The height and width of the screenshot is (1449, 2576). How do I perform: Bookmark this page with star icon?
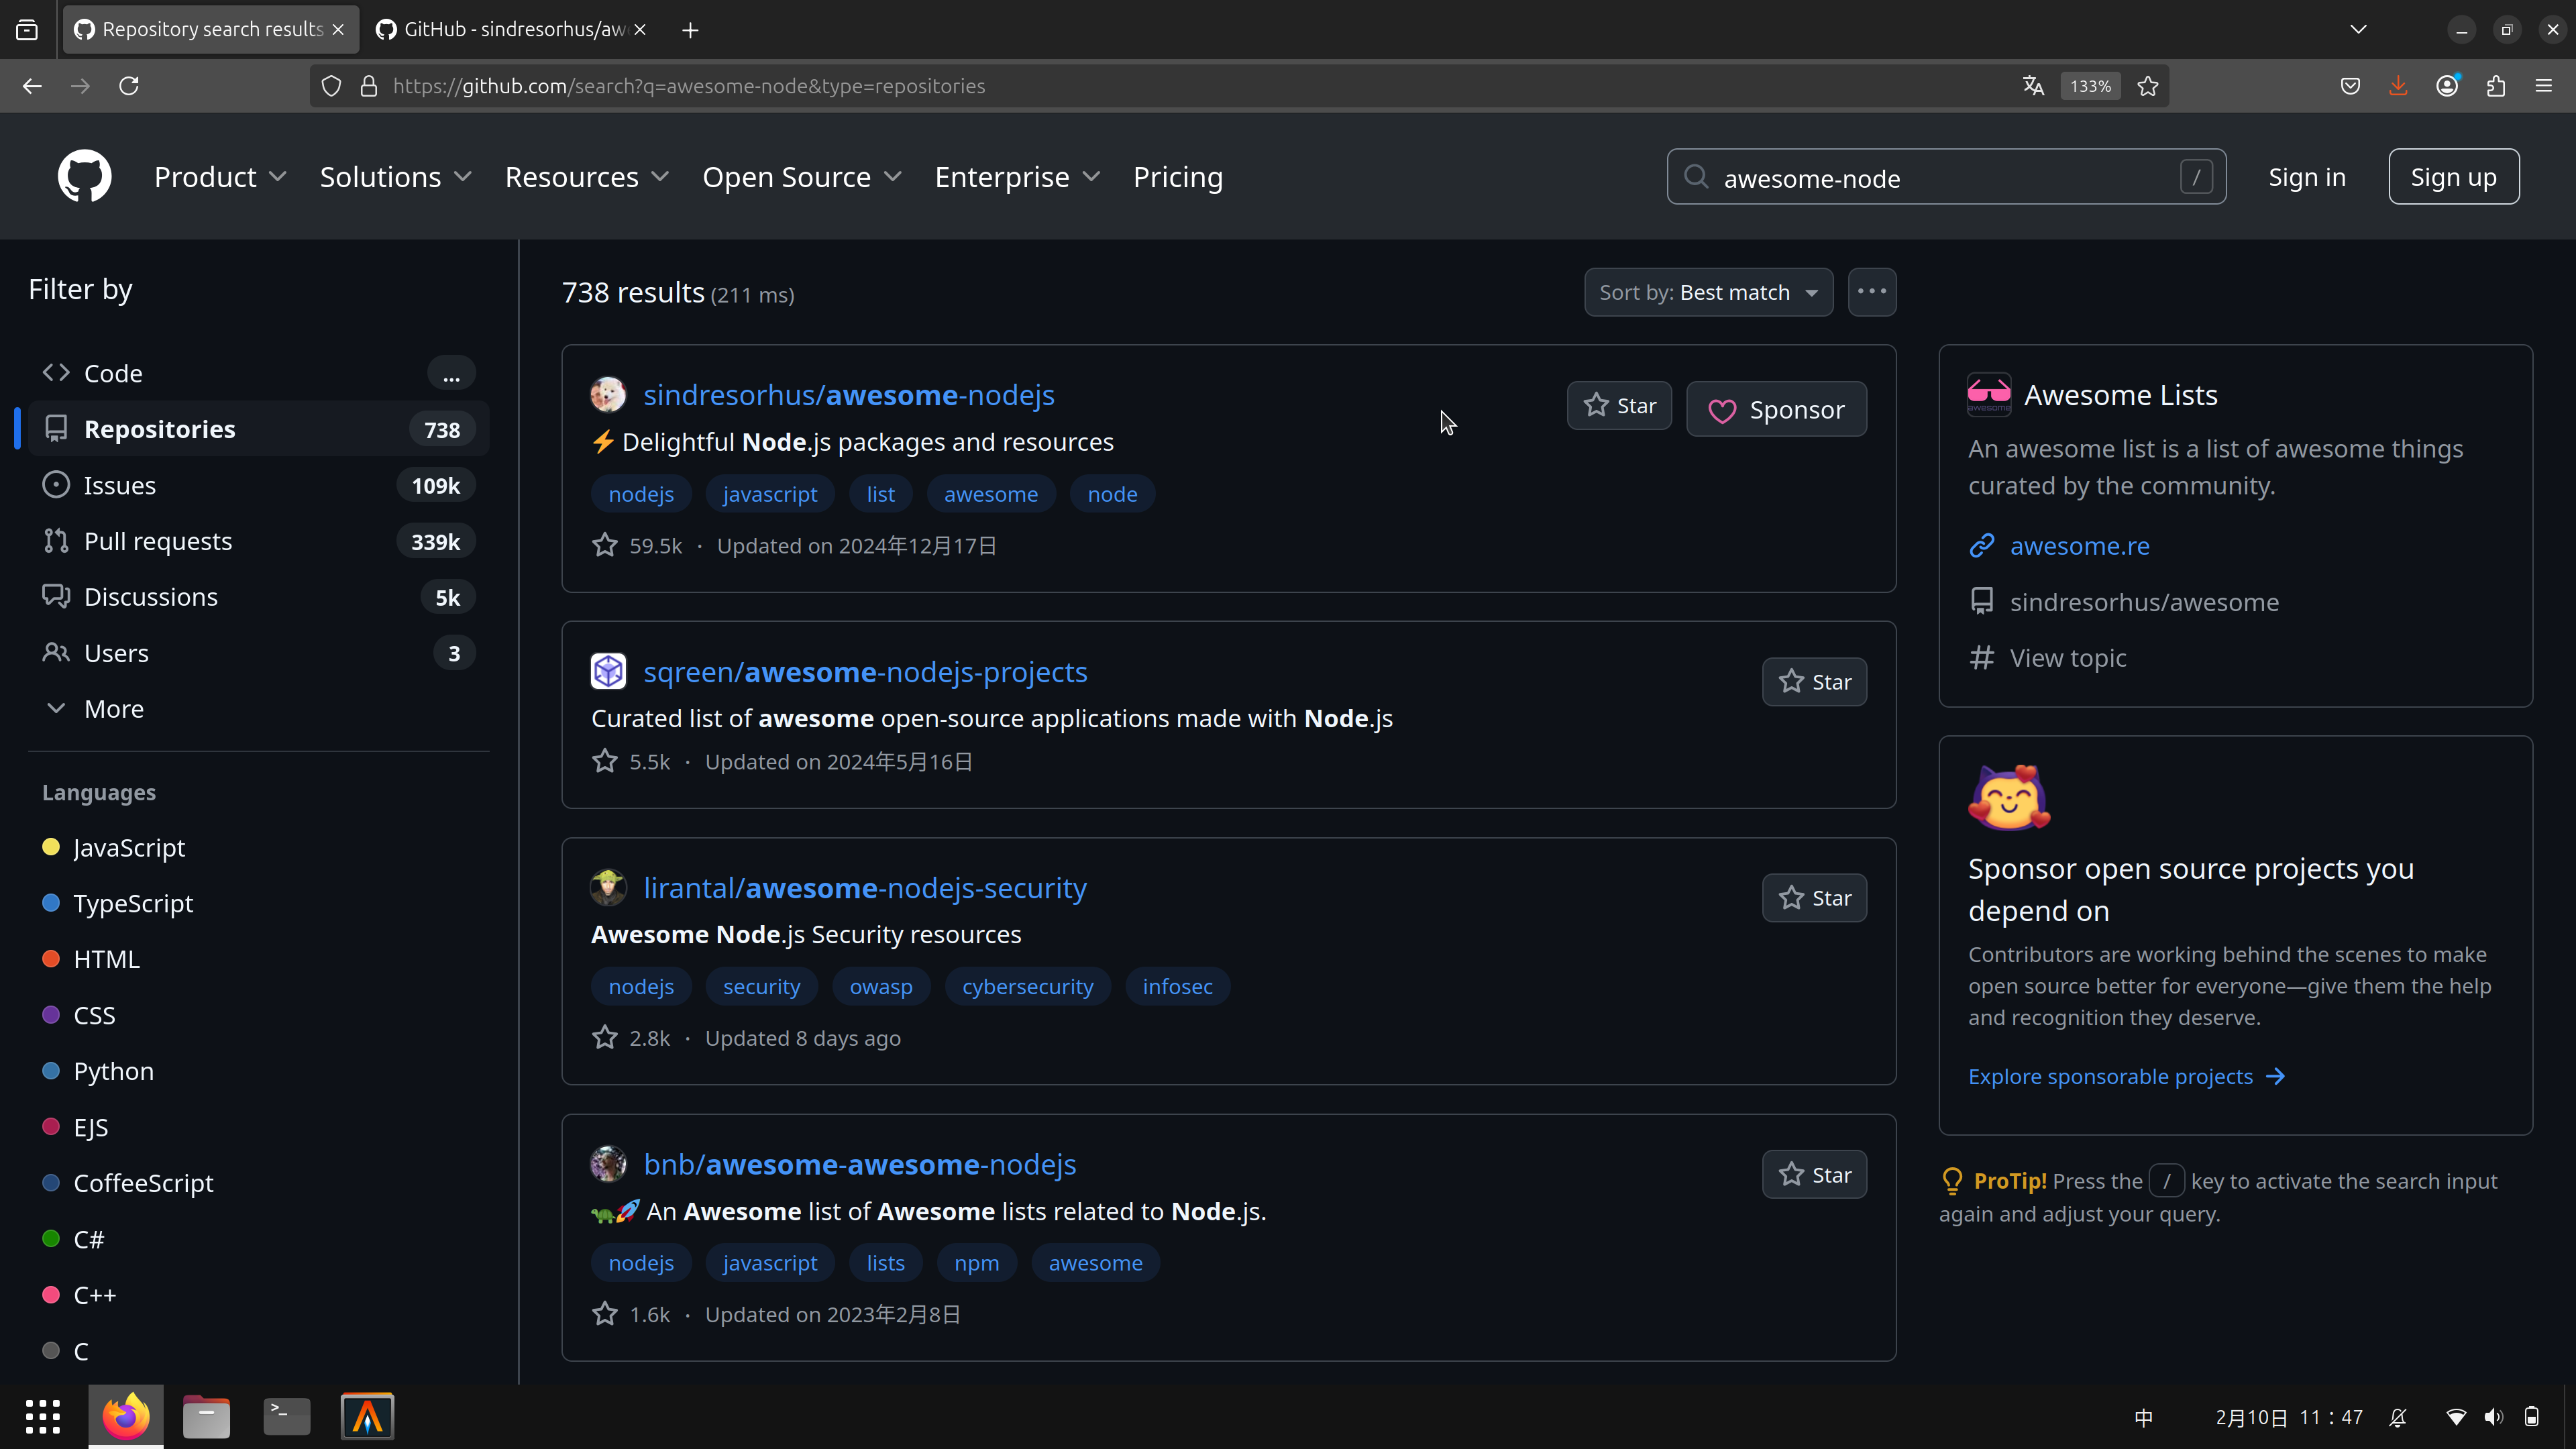click(x=2147, y=86)
